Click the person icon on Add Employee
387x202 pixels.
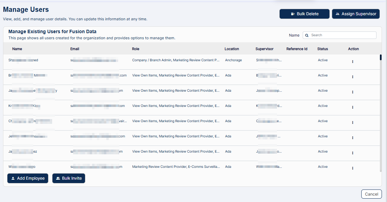[x=13, y=178]
